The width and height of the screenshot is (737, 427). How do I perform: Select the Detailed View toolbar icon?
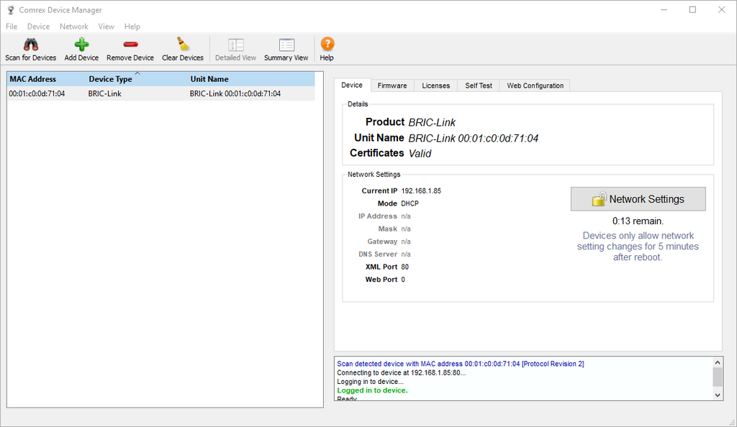pos(235,45)
